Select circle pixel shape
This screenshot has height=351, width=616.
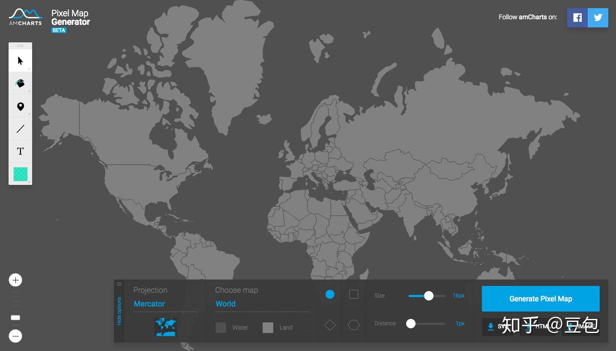coord(330,294)
